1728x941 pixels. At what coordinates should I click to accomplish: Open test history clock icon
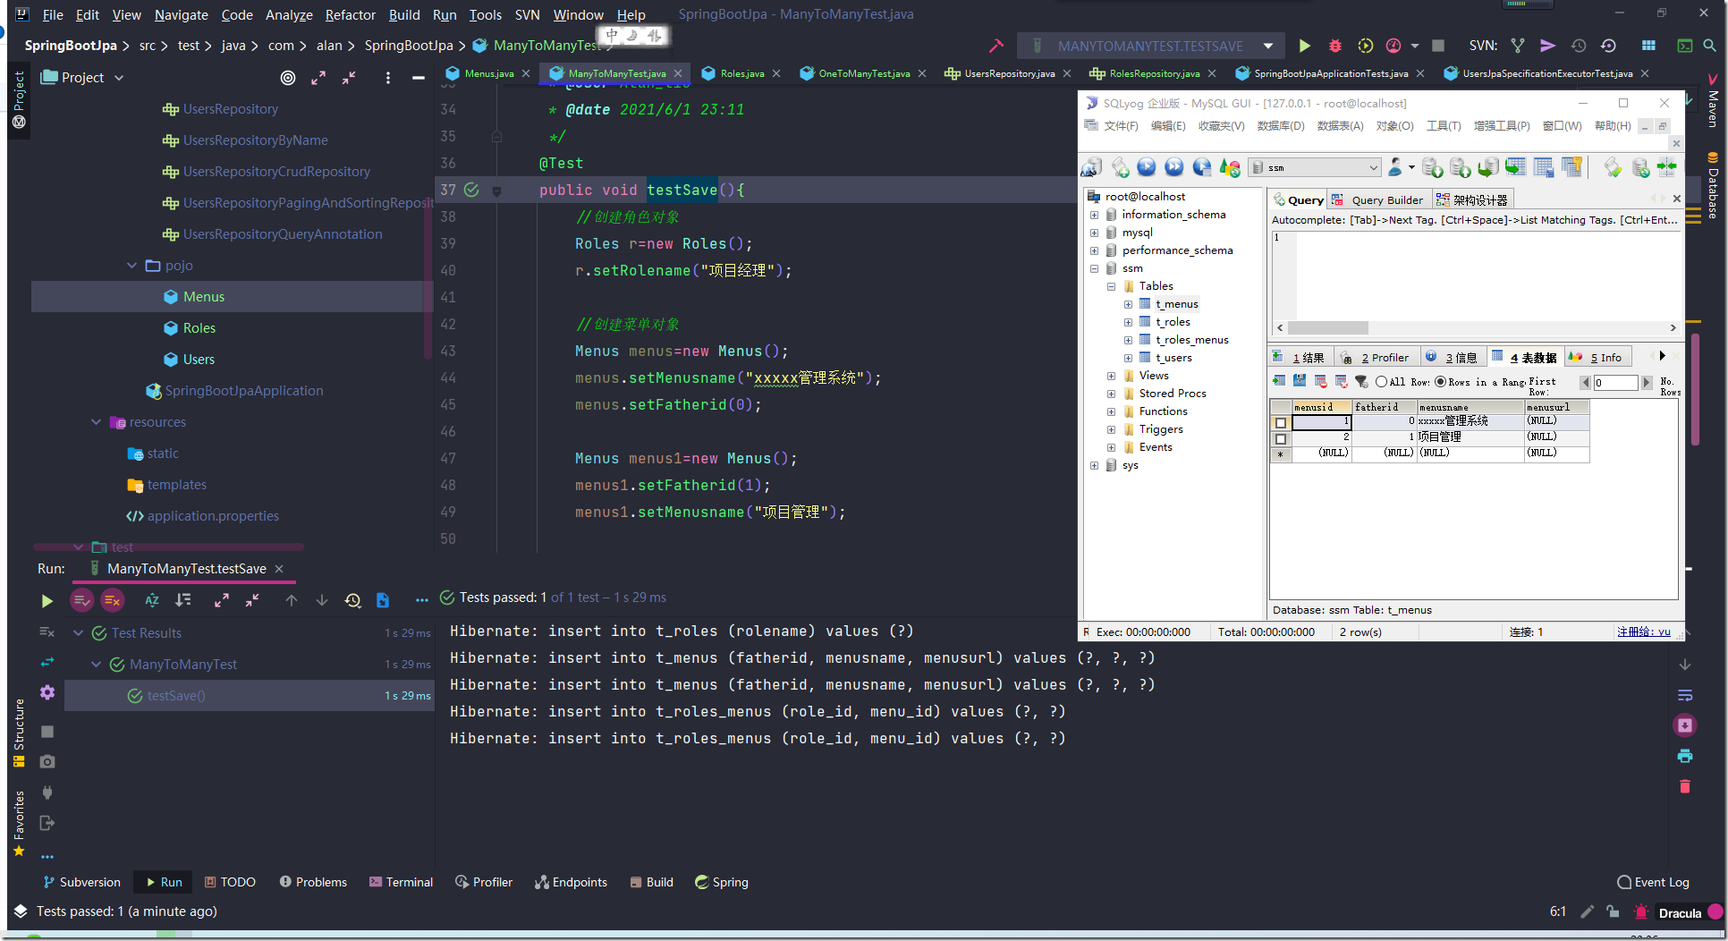coord(352,600)
